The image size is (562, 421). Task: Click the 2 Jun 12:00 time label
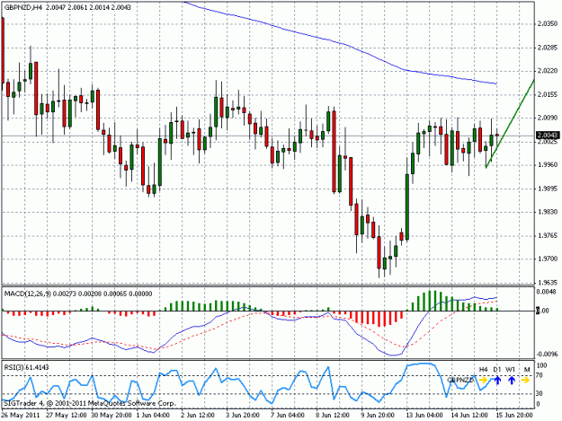coord(198,416)
